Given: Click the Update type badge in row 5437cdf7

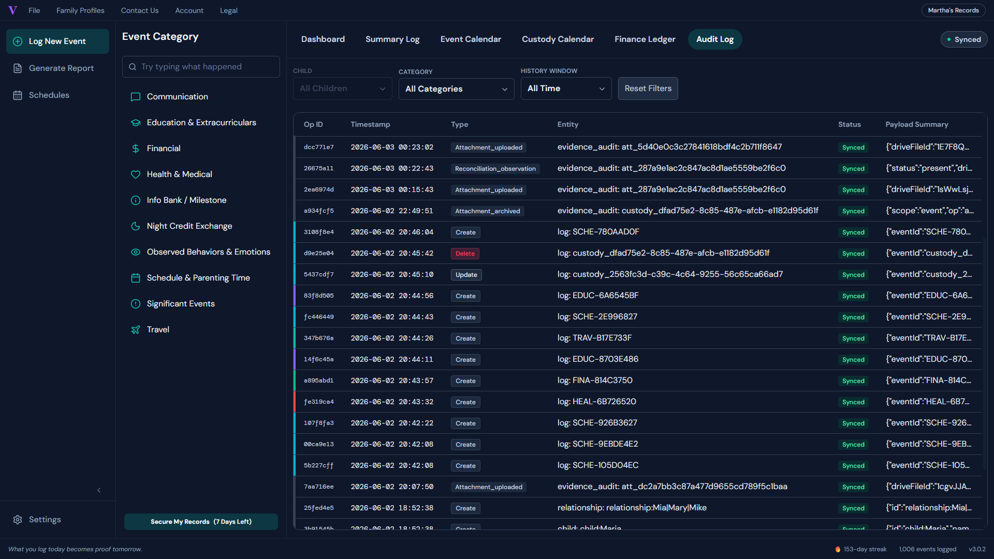Looking at the screenshot, I should (466, 275).
